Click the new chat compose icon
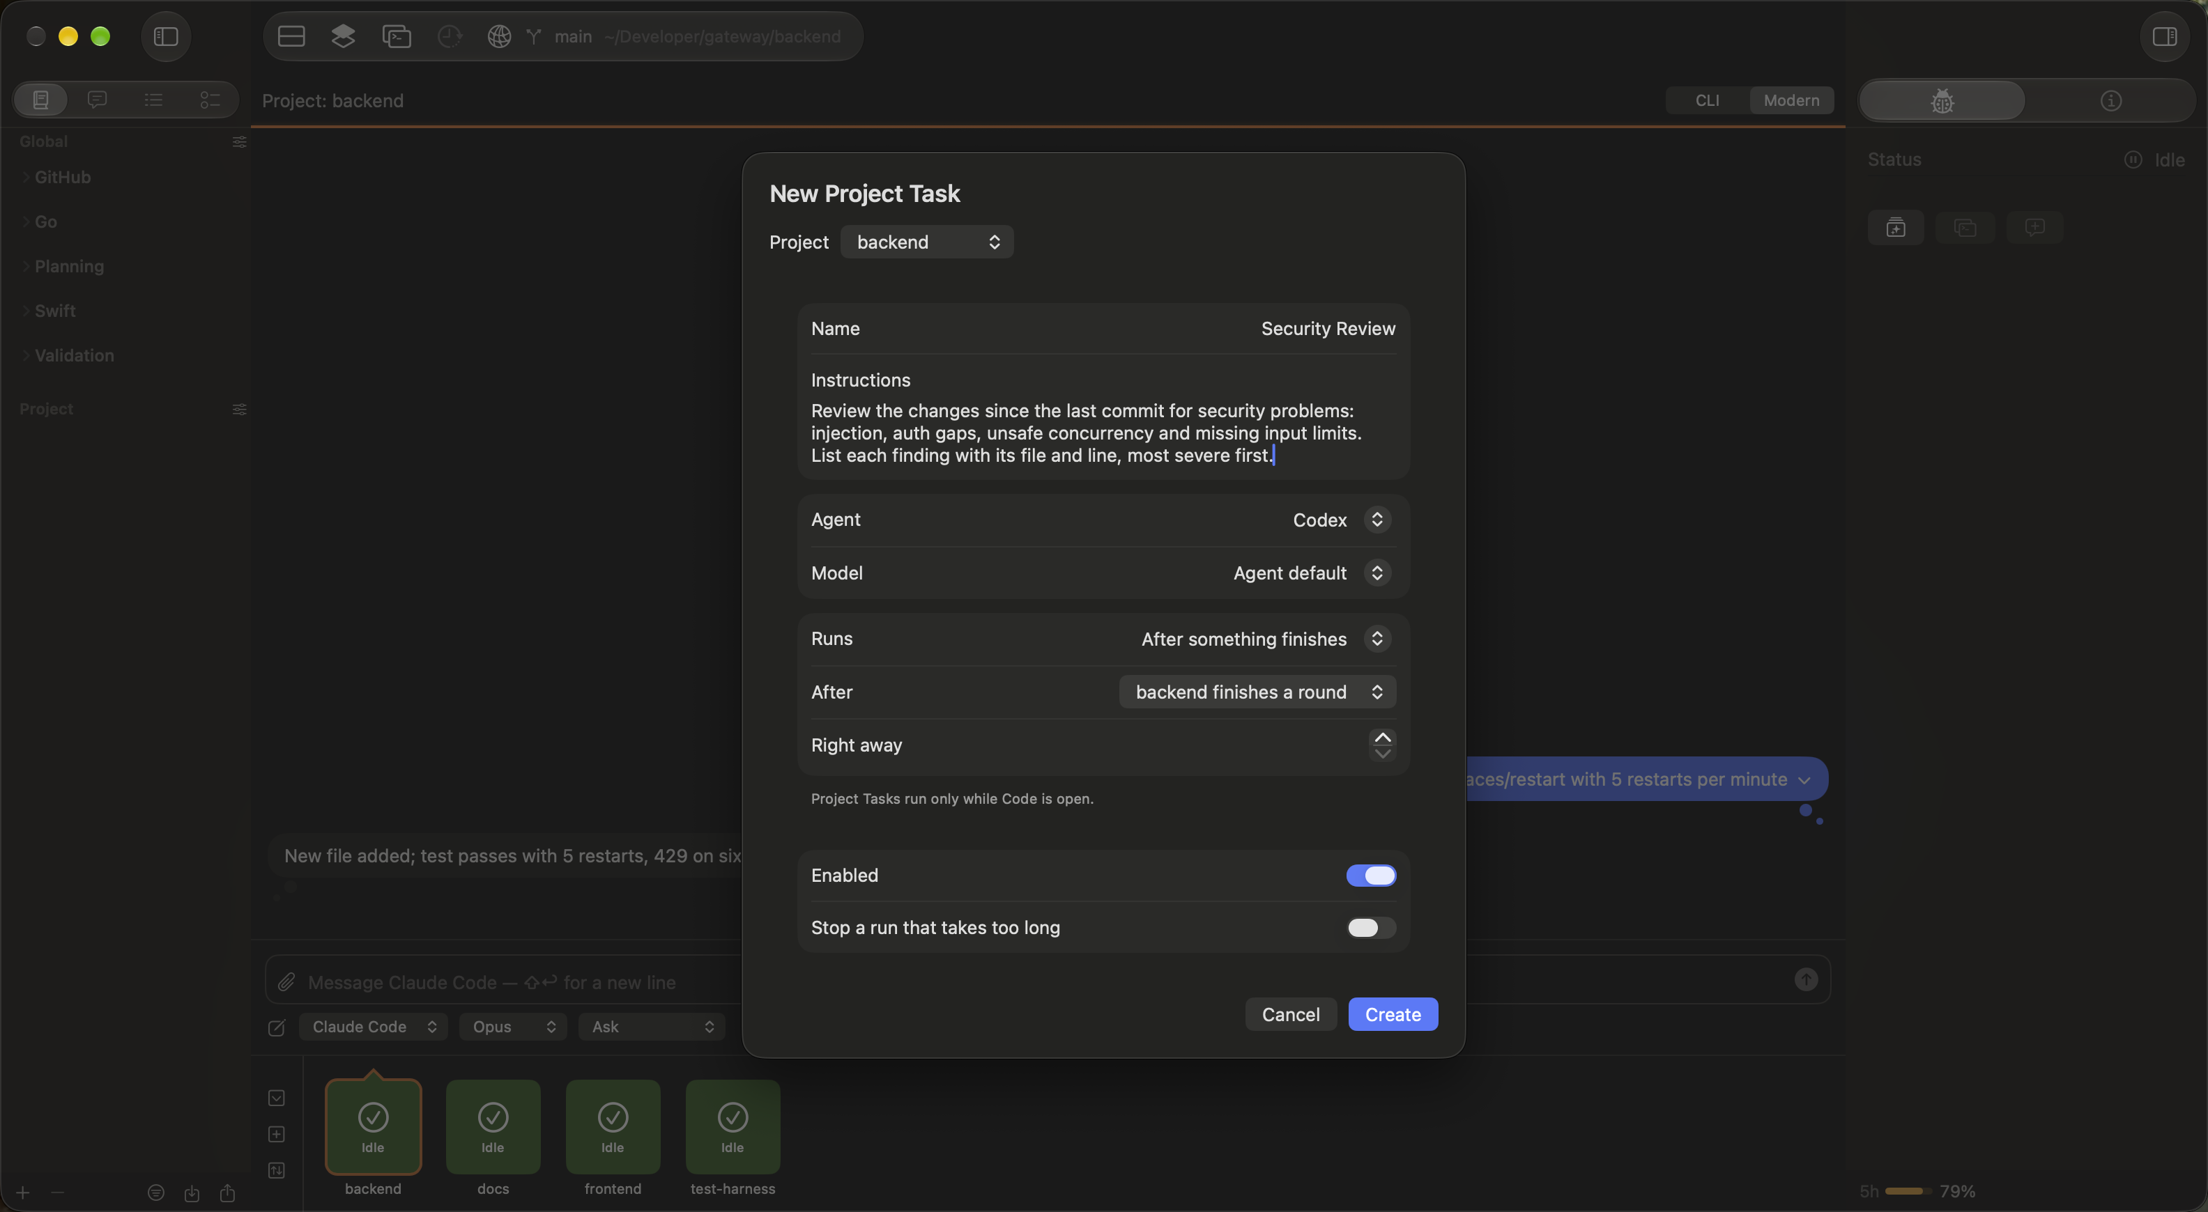Image resolution: width=2208 pixels, height=1212 pixels. click(276, 1027)
